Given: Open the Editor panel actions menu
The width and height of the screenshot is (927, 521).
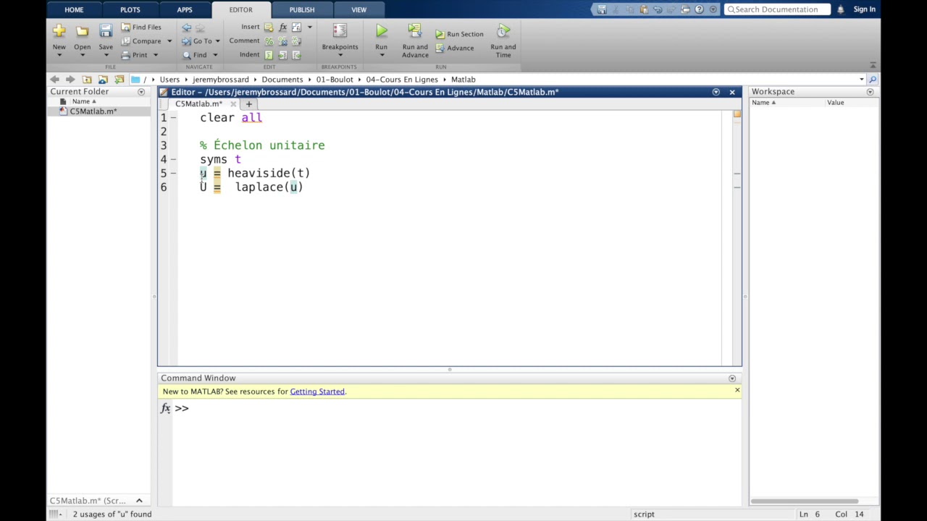Looking at the screenshot, I should (716, 92).
